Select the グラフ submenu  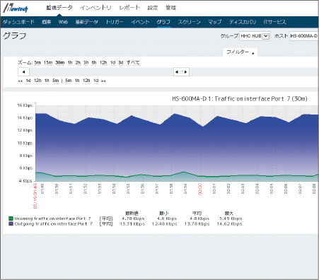163,22
